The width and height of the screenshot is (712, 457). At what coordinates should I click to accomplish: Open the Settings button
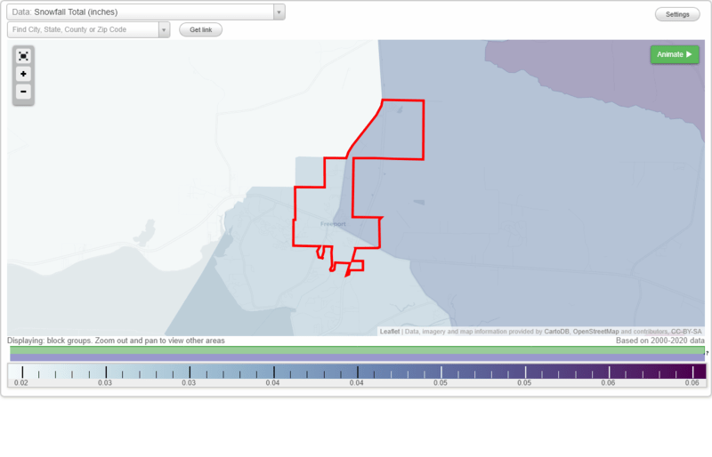[677, 14]
